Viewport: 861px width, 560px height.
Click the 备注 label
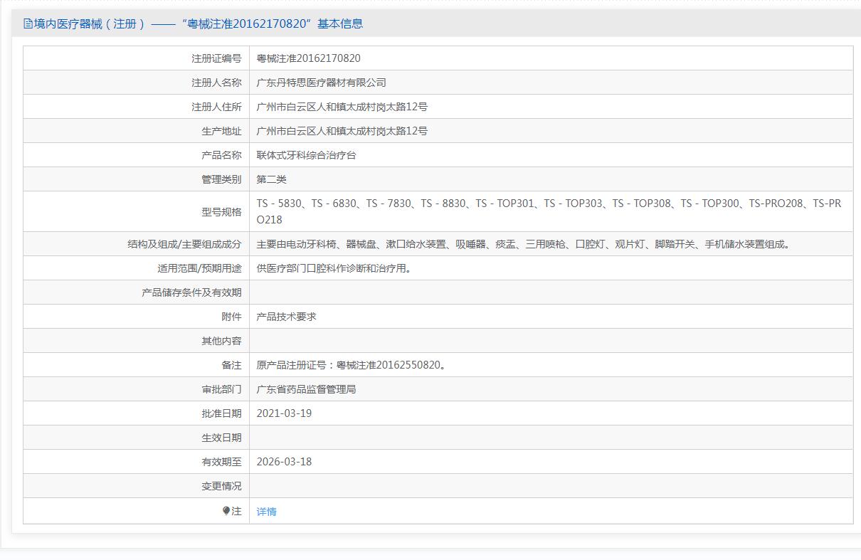(231, 365)
